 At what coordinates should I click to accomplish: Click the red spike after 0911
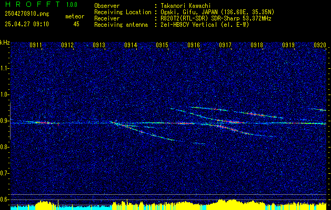(58, 124)
